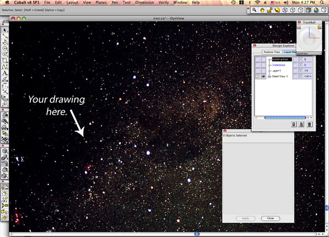The width and height of the screenshot is (329, 237).
Task: Select the zoom magnifier tool in view toolbar
Action: coord(254,10)
